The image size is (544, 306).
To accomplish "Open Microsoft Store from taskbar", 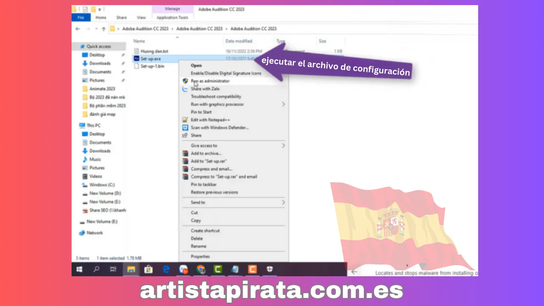I will [148, 269].
